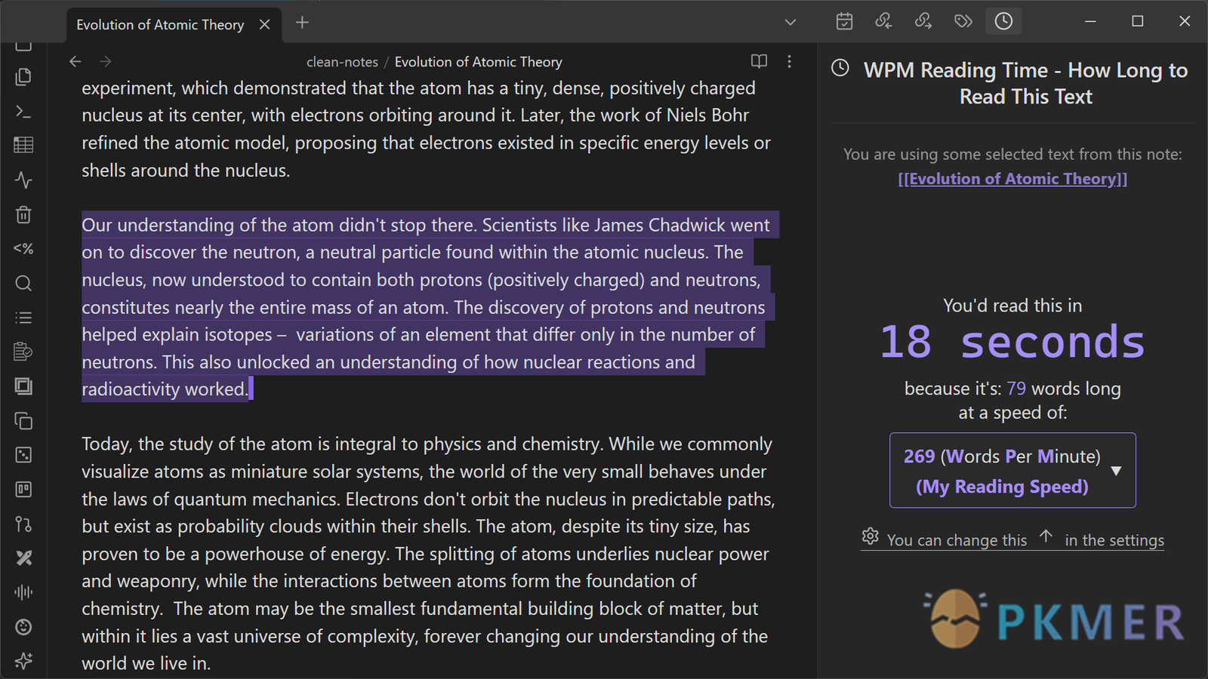This screenshot has height=679, width=1208.
Task: Follow the Evolution of Atomic Theory note link
Action: tap(1012, 178)
